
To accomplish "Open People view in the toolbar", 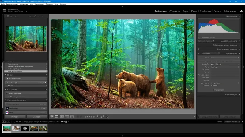I will 72,117.
